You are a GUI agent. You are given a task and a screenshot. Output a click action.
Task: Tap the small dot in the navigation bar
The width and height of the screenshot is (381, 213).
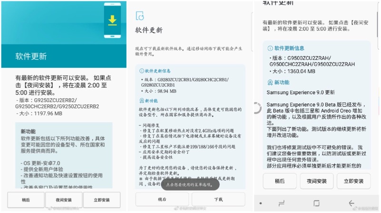(x=260, y=203)
